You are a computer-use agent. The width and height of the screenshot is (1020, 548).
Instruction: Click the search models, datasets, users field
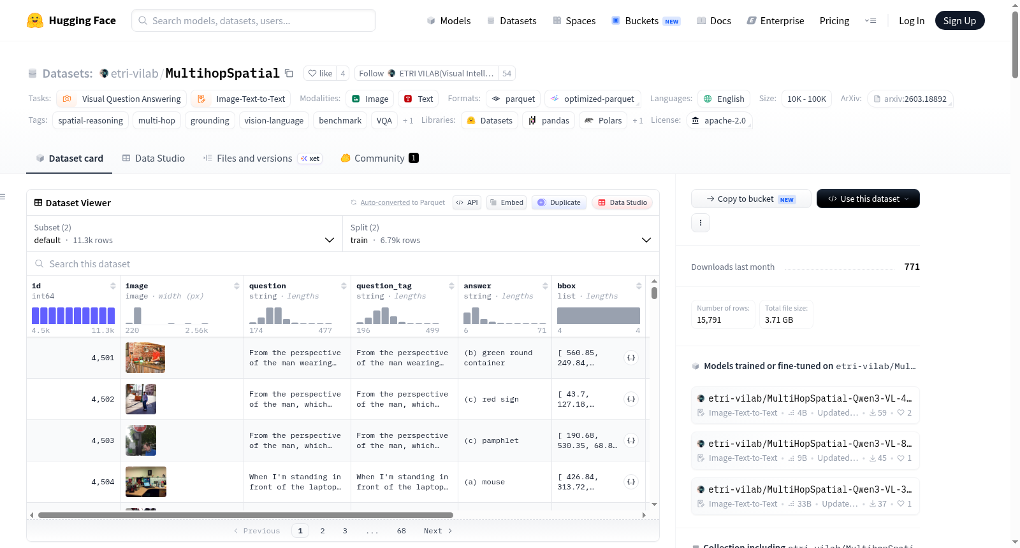tap(254, 20)
